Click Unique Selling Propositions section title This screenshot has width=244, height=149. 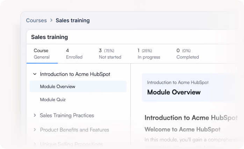tap(71, 144)
